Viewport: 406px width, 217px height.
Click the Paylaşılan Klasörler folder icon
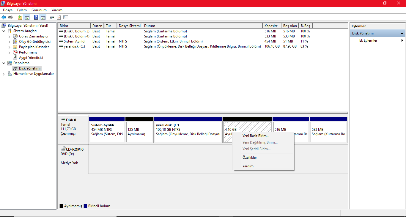[15, 47]
